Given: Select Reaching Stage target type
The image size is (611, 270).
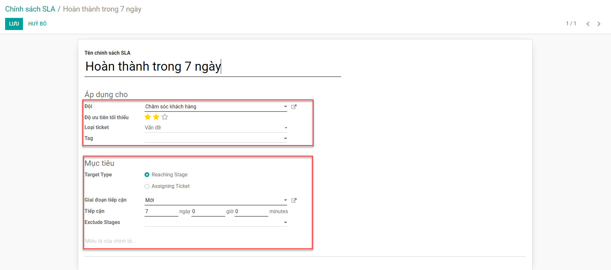Looking at the screenshot, I should click(147, 175).
